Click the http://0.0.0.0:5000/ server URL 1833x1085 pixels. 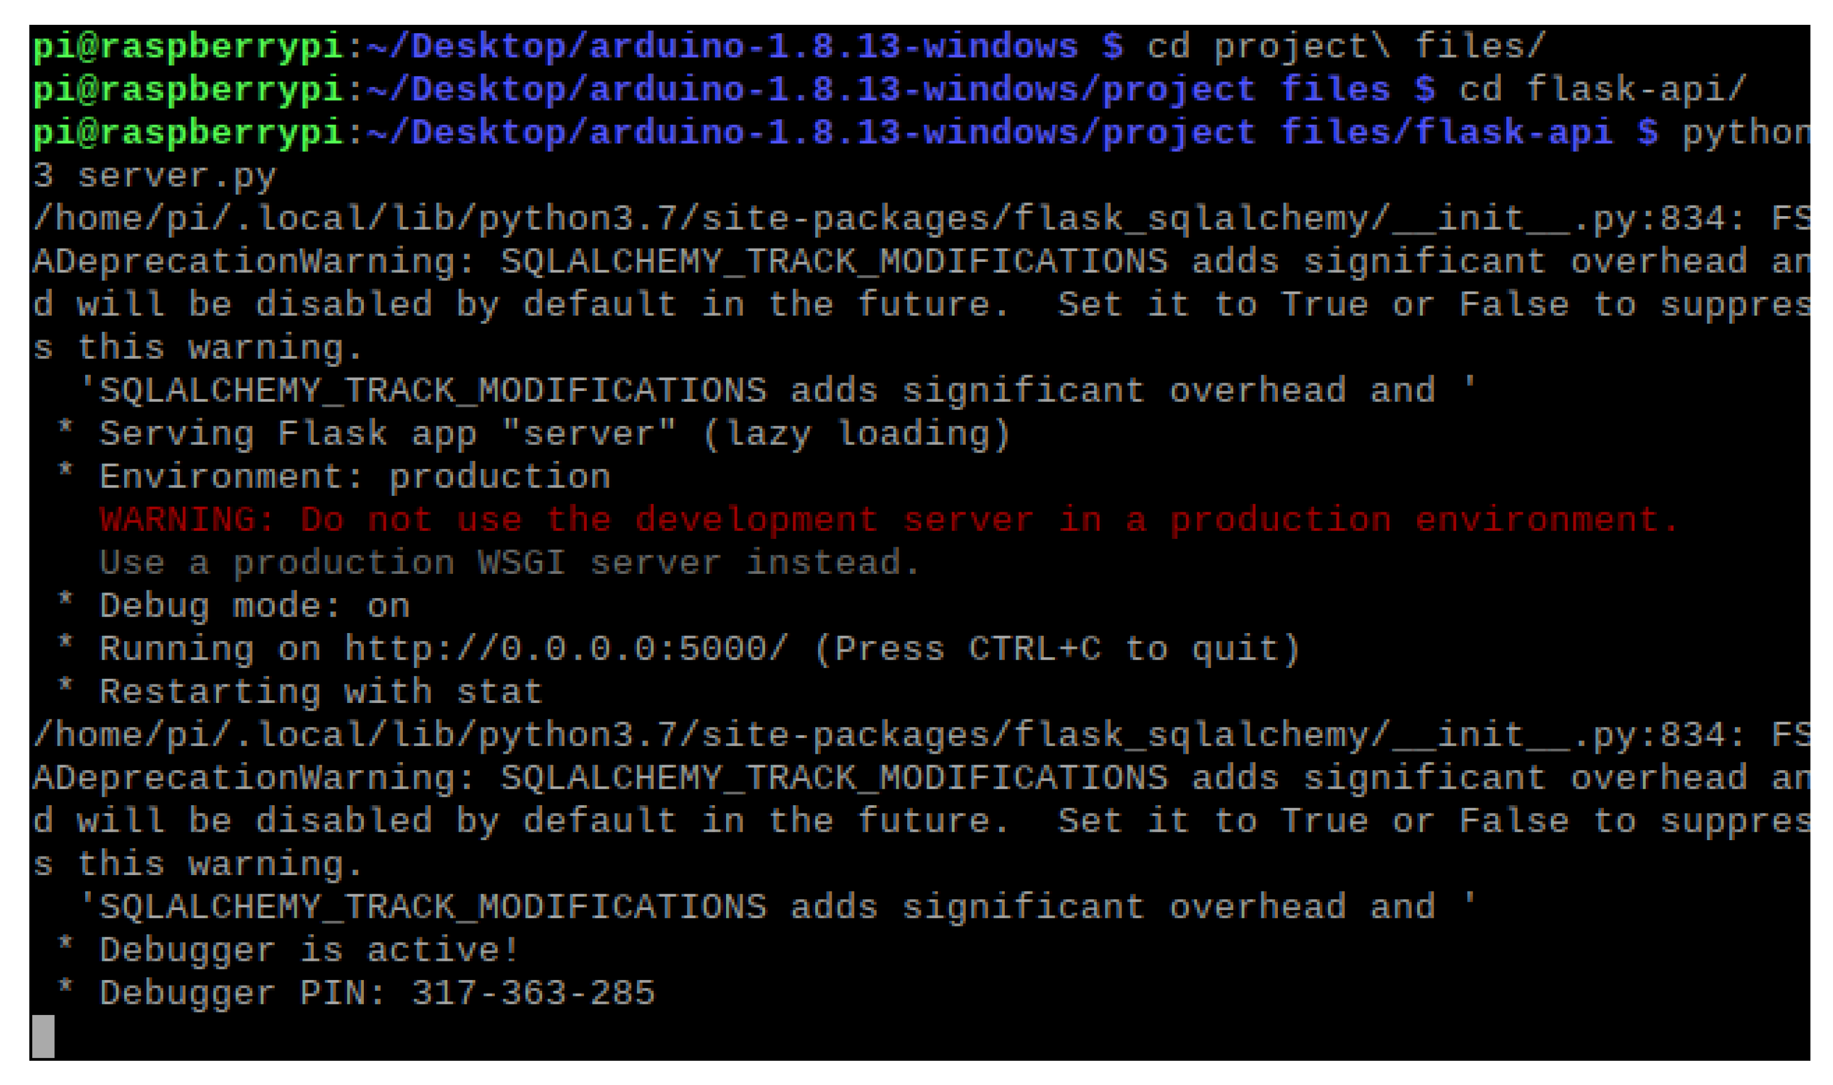pos(566,649)
